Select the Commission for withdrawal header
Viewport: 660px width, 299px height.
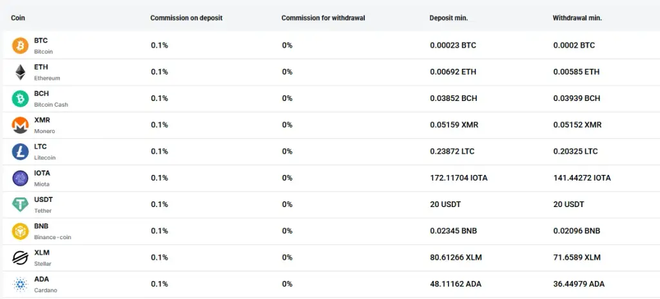tap(324, 18)
